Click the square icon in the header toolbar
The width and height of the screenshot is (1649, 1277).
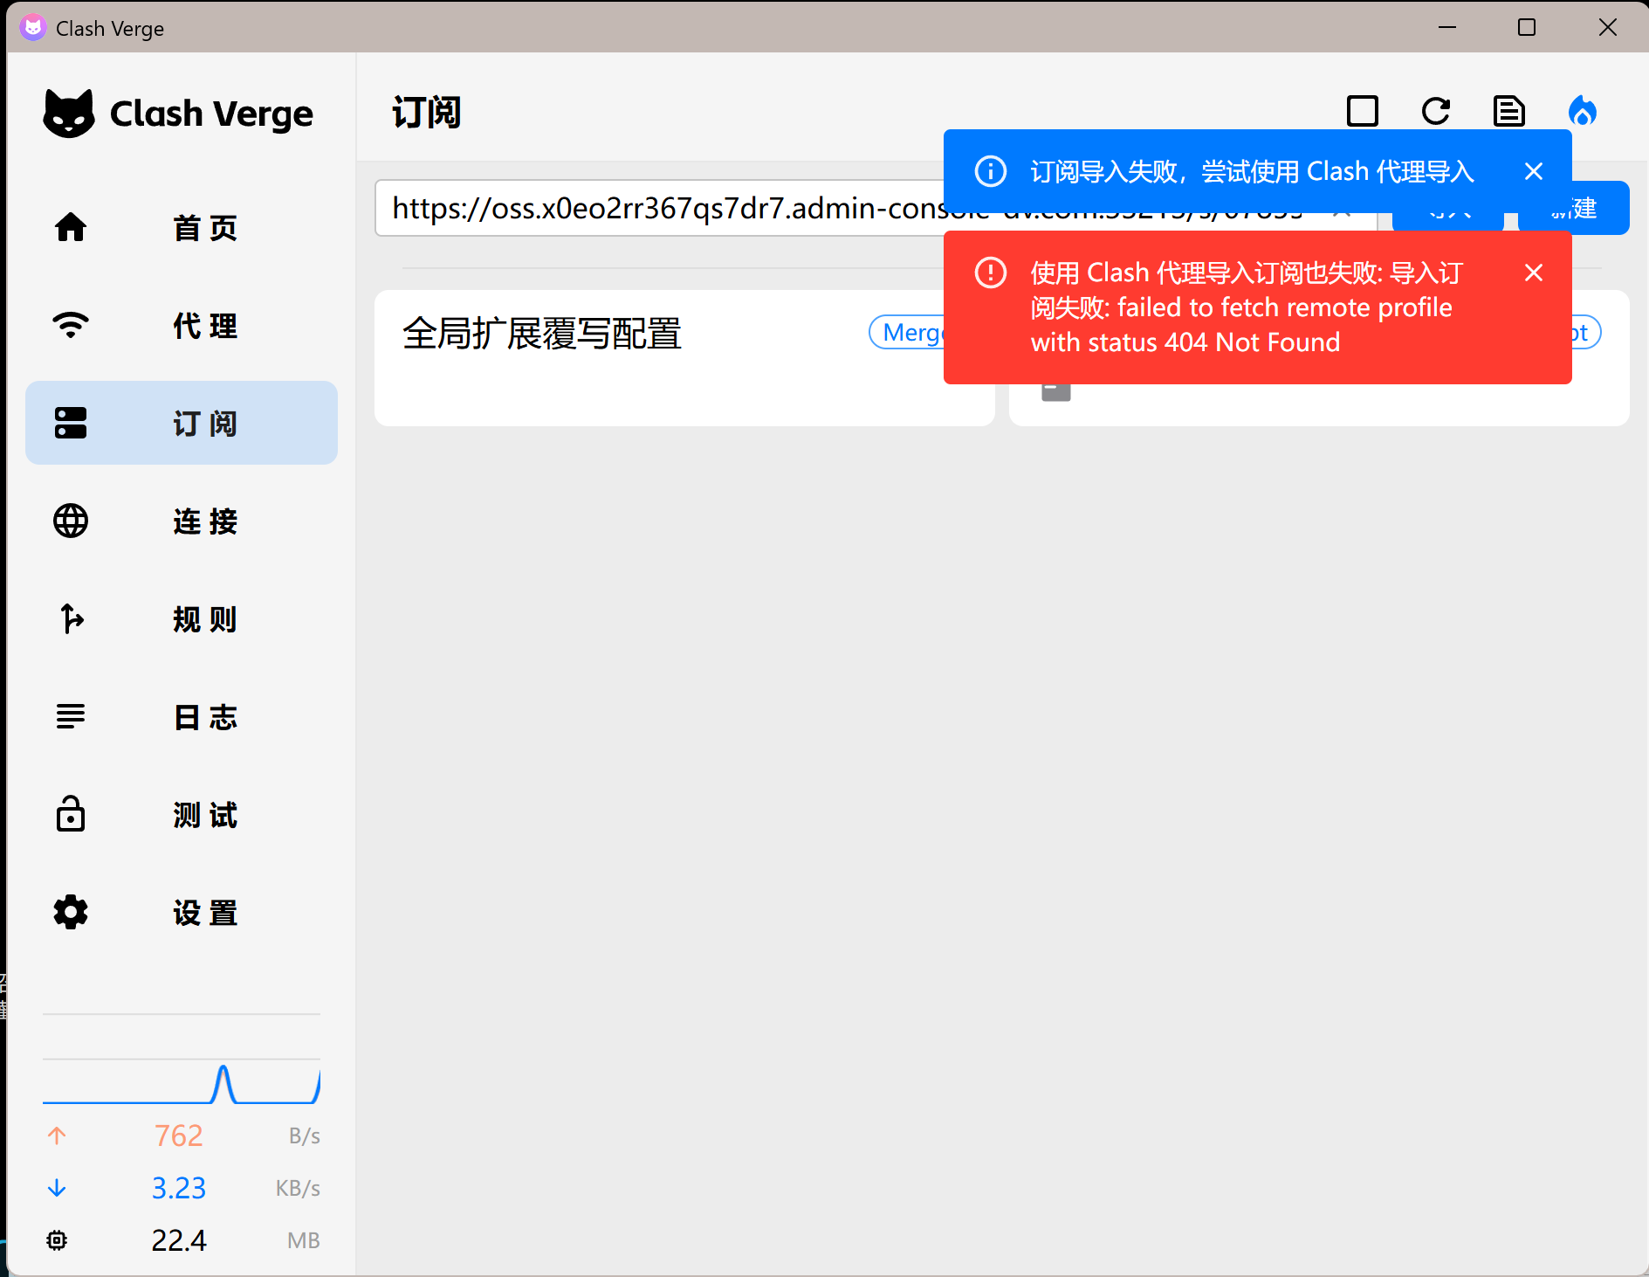[1362, 112]
